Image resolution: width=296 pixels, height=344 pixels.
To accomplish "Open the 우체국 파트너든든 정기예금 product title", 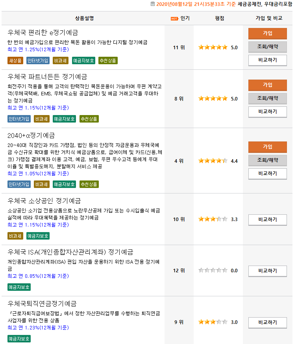I will (x=47, y=76).
